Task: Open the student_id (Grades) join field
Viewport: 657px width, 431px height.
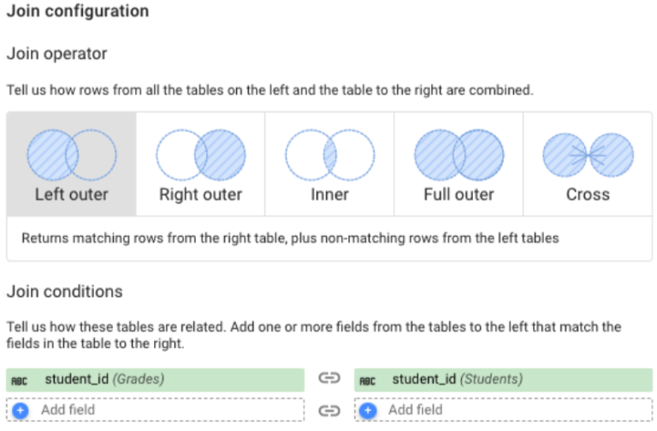Action: click(155, 380)
